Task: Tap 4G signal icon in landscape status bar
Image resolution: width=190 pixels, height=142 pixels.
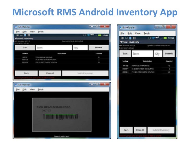Action: coord(92,35)
